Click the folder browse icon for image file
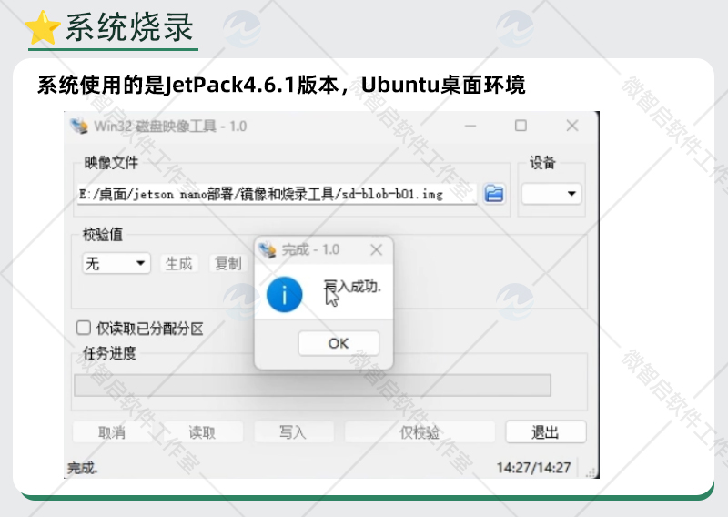The height and width of the screenshot is (517, 728). point(494,193)
